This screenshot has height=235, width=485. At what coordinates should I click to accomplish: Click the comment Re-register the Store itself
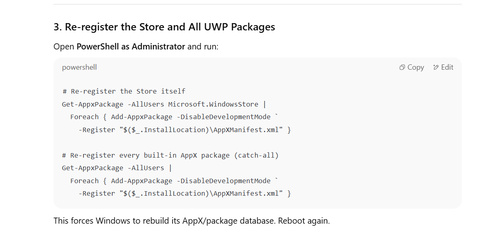124,91
